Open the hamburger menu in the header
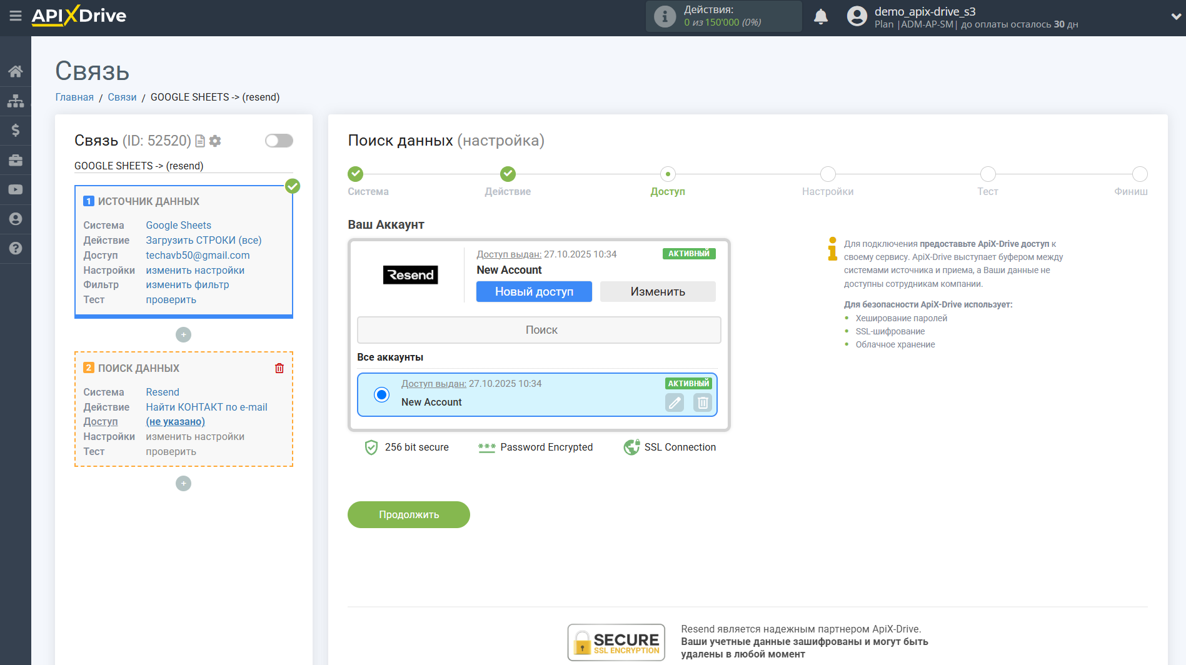Screen dimensions: 1186x665 tap(15, 16)
